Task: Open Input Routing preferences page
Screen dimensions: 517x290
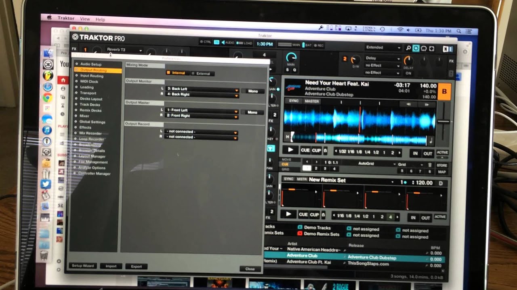Action: coord(92,76)
